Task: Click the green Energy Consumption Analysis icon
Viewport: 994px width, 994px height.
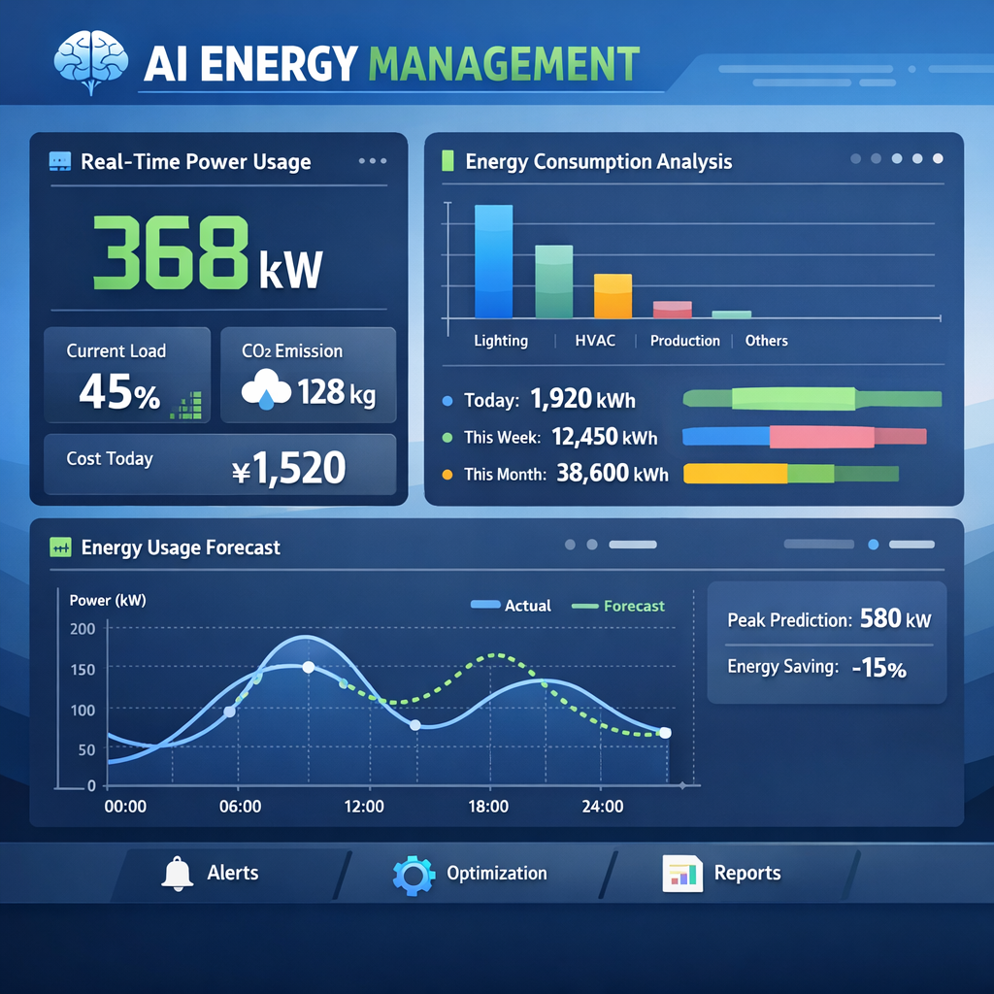Action: (x=447, y=161)
